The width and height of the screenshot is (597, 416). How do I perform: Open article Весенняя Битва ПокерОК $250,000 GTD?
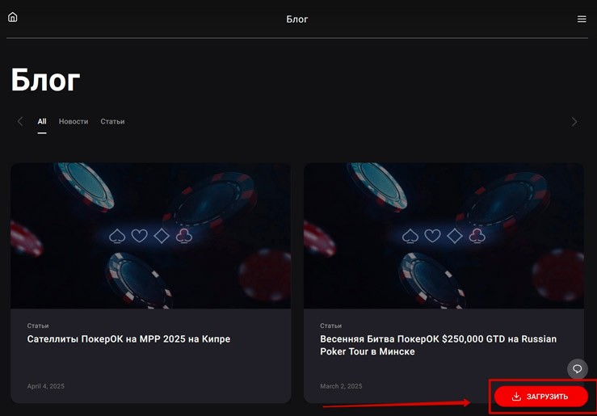click(438, 345)
